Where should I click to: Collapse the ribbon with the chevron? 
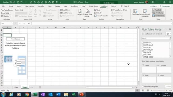pos(171,19)
